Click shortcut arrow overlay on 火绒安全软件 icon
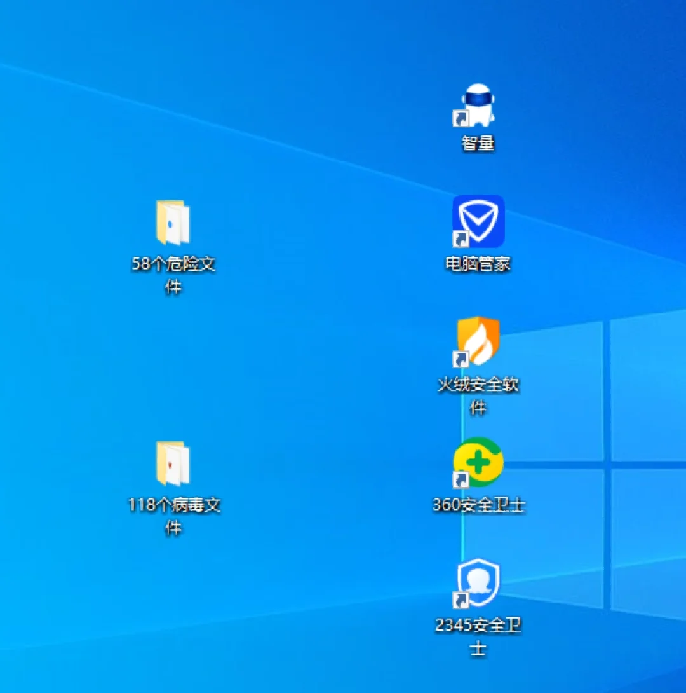Screen dimensions: 686x693 point(461,359)
